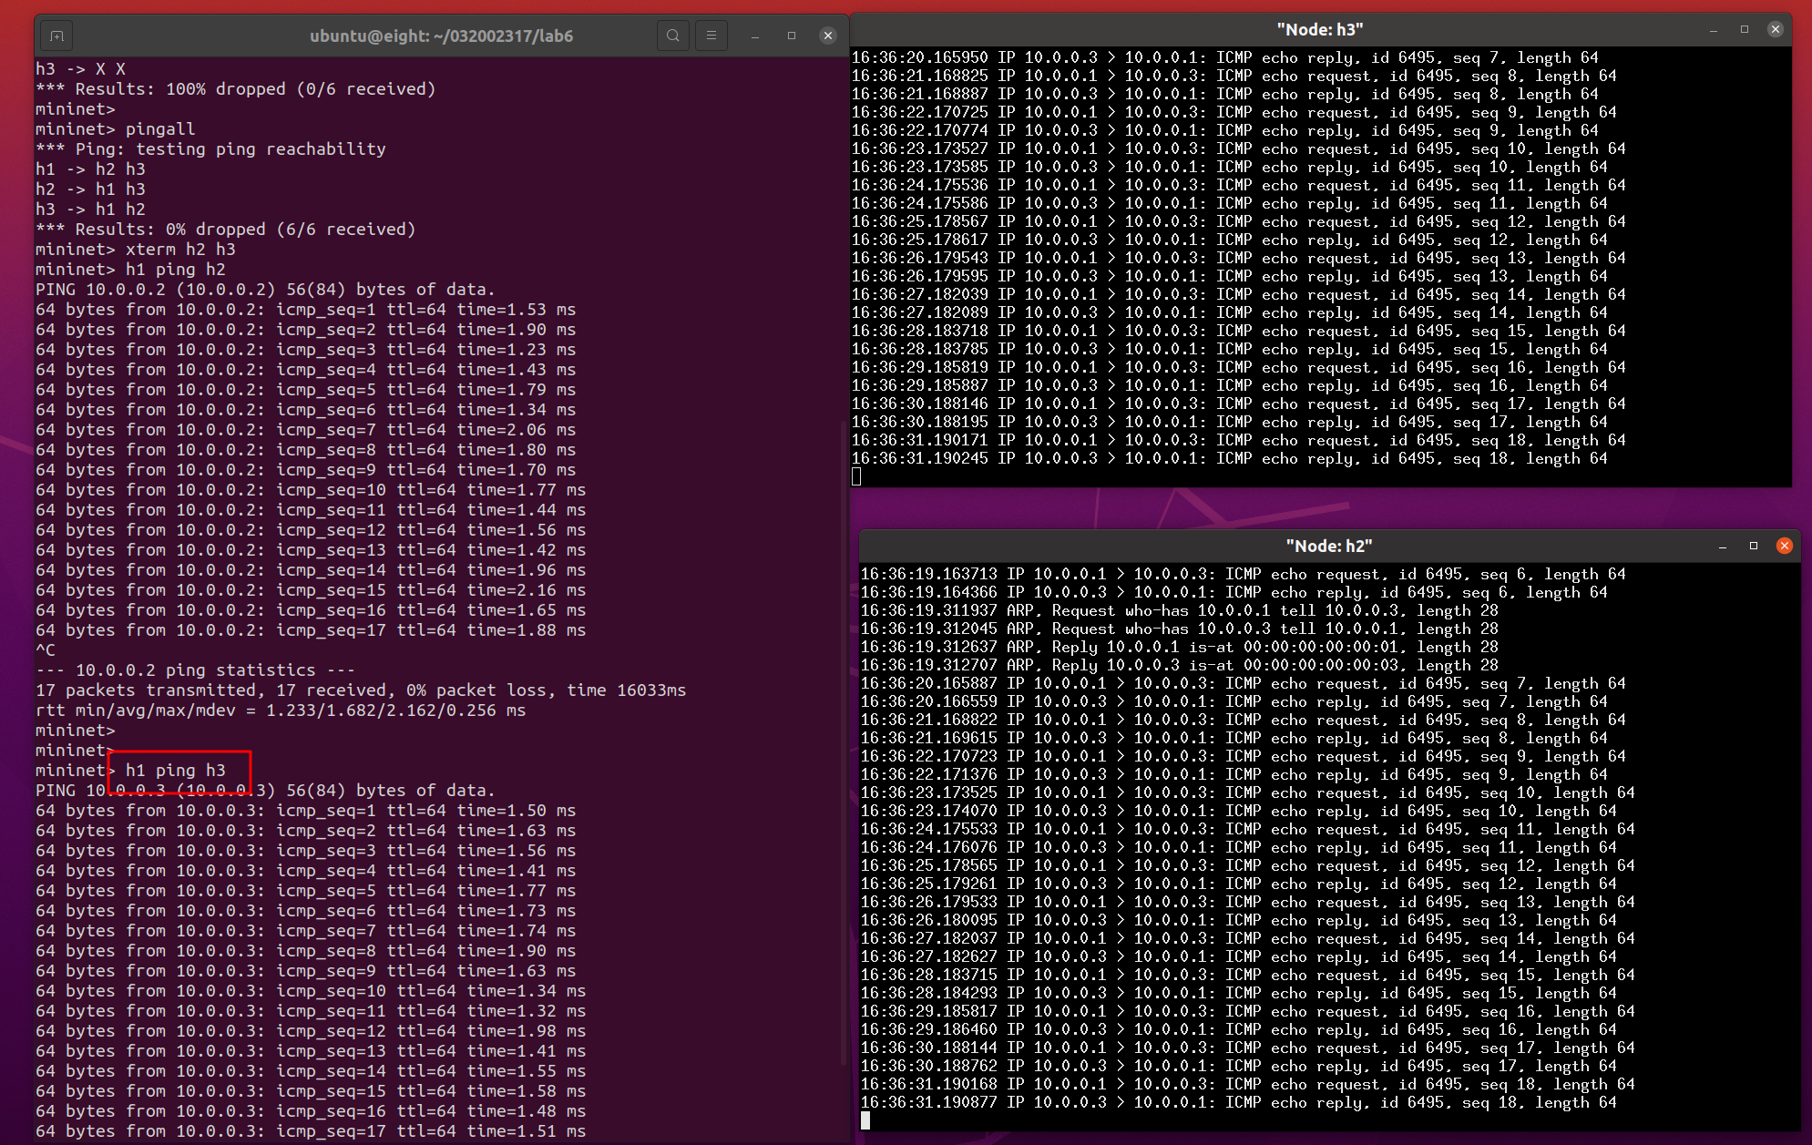Maximize the Node: h2 window
Viewport: 1812px width, 1145px height.
[1754, 546]
